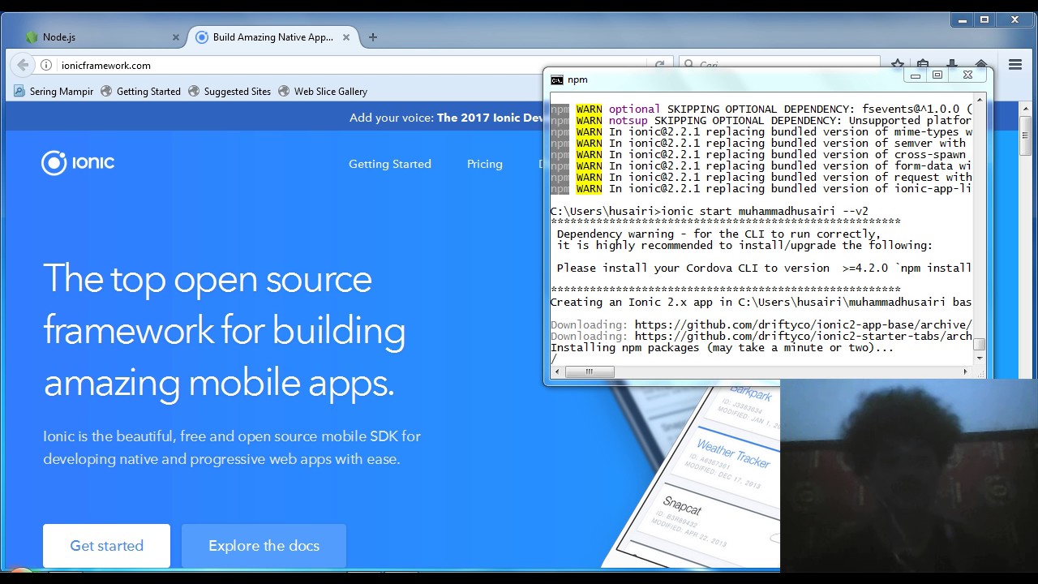Click the Weather Tracker item in phone mockup

click(733, 453)
